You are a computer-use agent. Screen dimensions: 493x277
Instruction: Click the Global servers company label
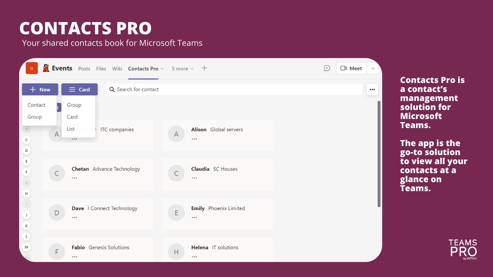pyautogui.click(x=227, y=129)
